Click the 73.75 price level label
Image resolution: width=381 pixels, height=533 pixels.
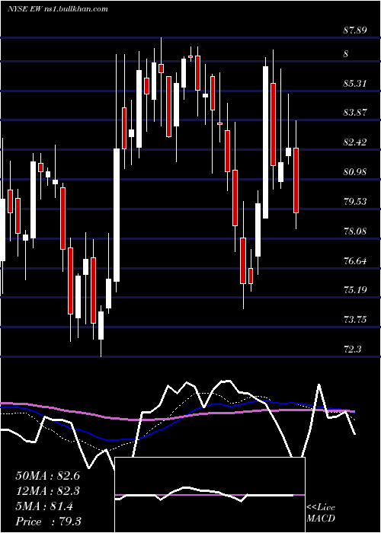tap(355, 320)
